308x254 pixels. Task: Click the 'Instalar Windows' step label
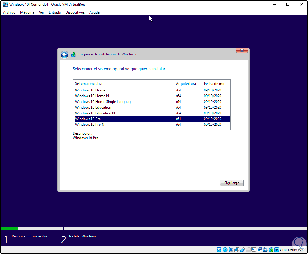[x=82, y=236]
